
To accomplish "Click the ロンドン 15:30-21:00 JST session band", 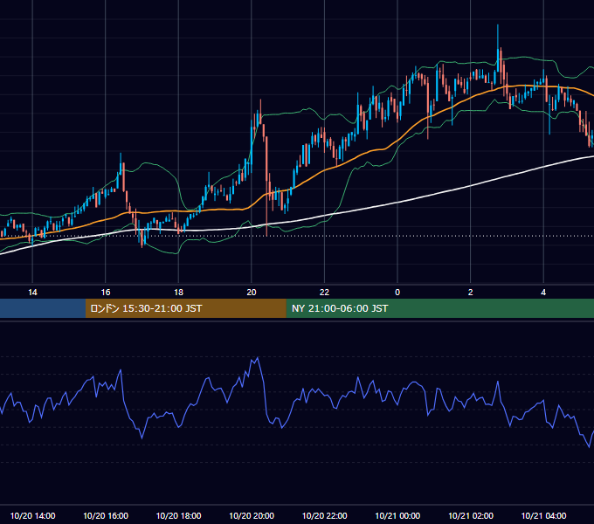I will (185, 308).
